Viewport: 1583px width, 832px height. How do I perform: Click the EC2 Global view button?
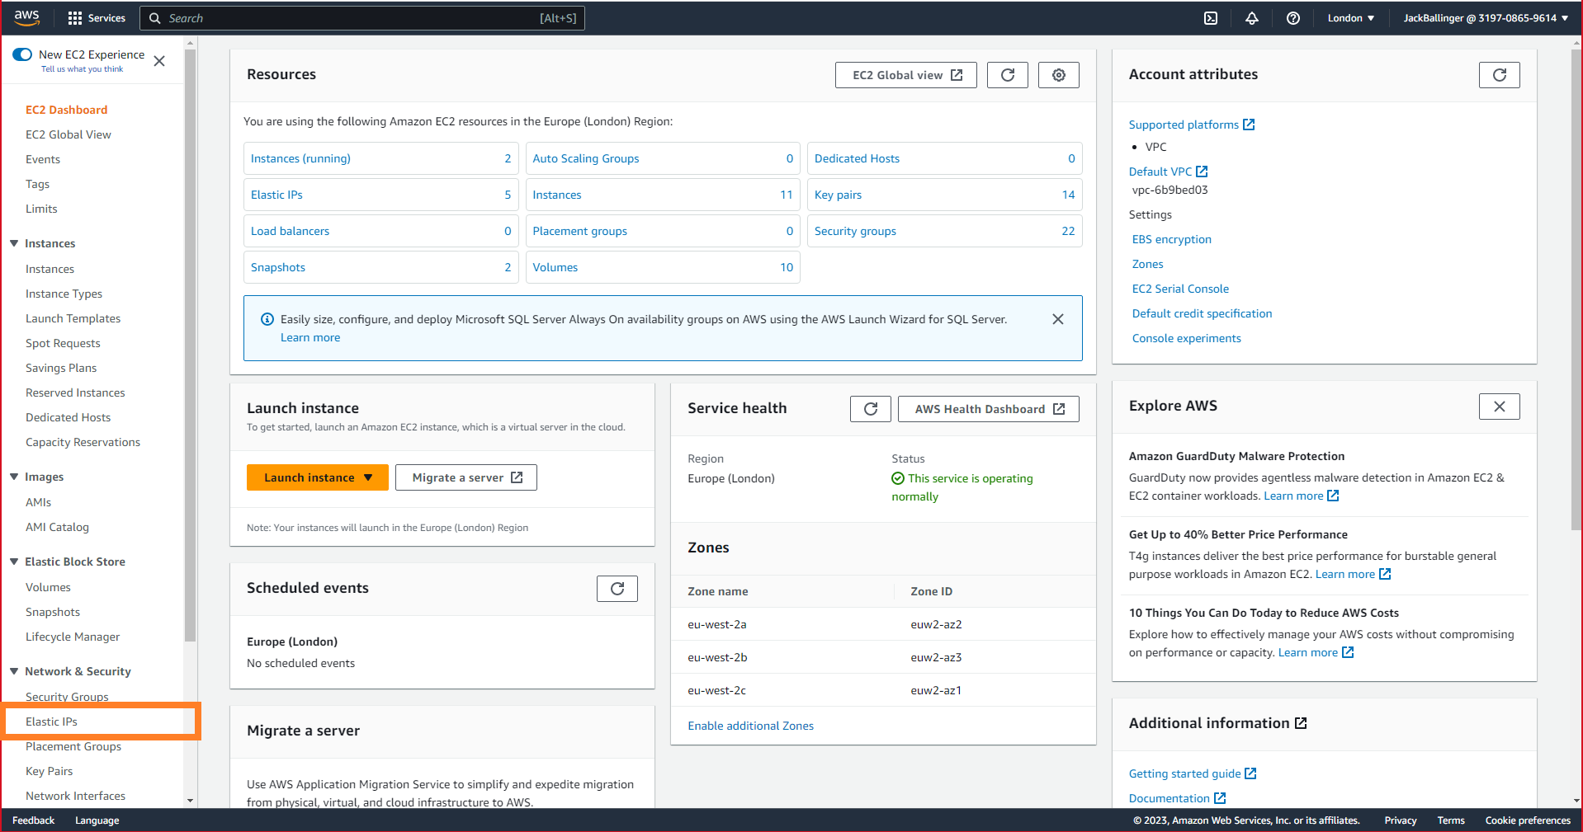coord(906,75)
